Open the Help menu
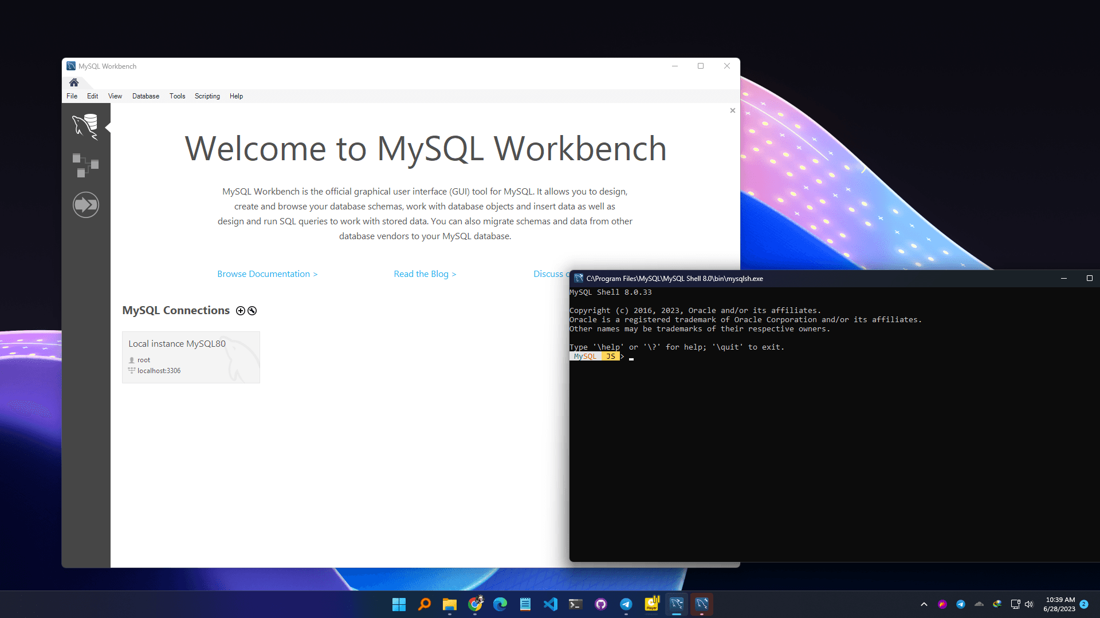The height and width of the screenshot is (618, 1100). click(x=236, y=96)
